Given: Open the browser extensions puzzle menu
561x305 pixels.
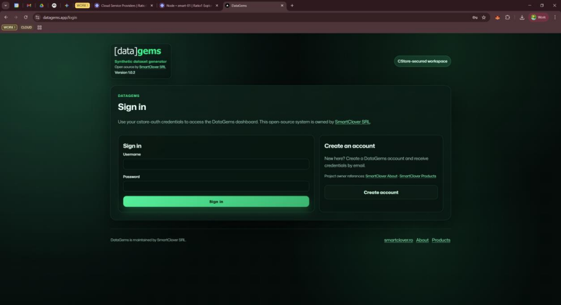Looking at the screenshot, I should click(508, 17).
